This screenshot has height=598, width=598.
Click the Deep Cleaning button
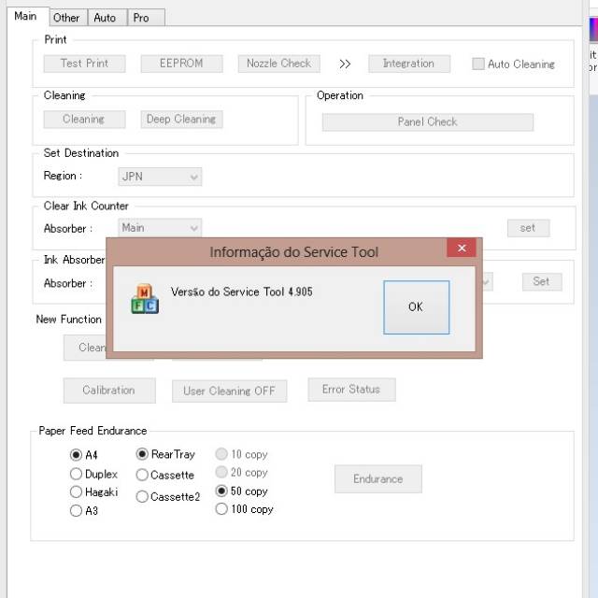(181, 120)
